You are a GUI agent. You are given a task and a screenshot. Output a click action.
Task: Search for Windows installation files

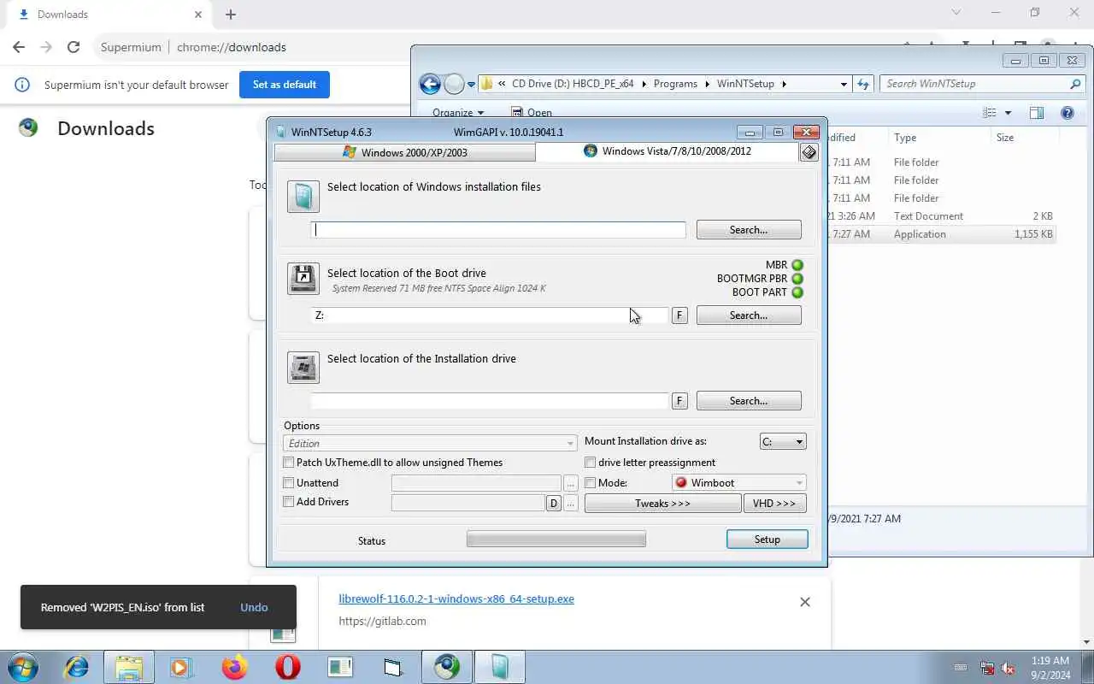(x=749, y=230)
